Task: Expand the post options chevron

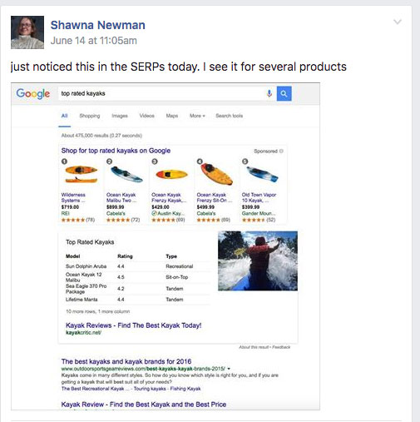Action: (398, 22)
